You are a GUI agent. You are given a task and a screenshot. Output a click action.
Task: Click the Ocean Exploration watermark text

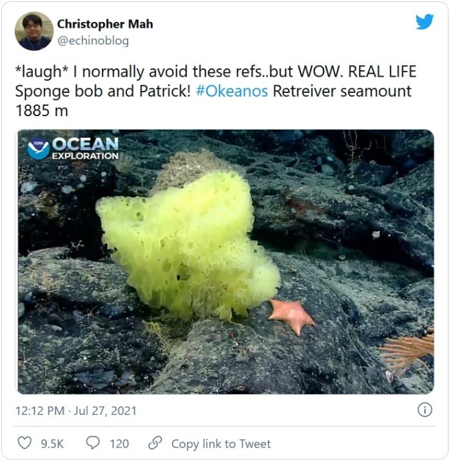tap(85, 148)
